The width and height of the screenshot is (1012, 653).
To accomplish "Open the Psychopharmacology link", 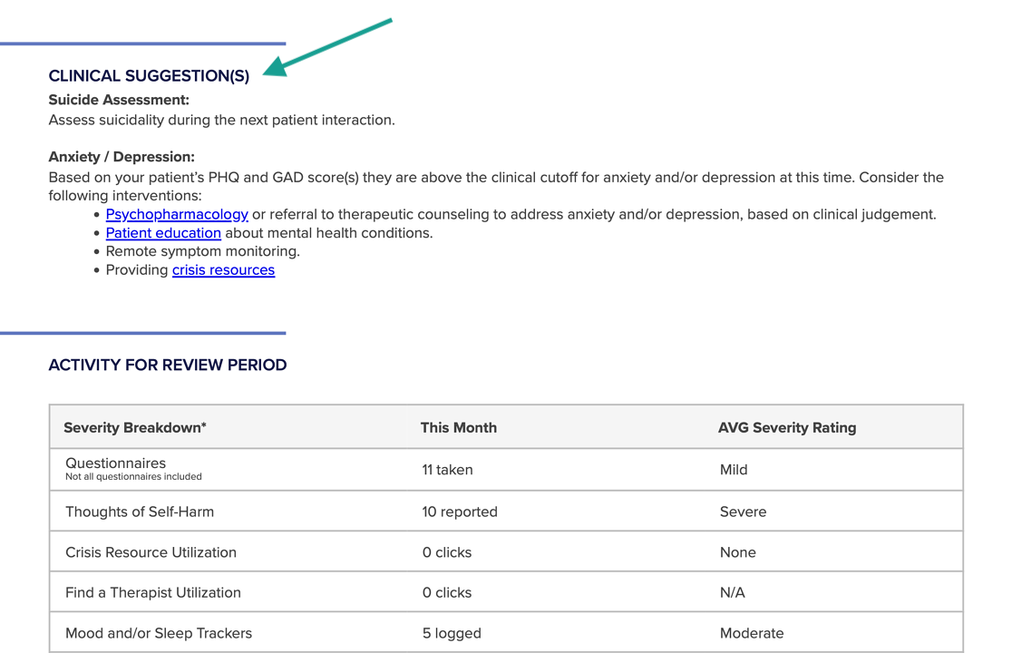I will (x=177, y=214).
